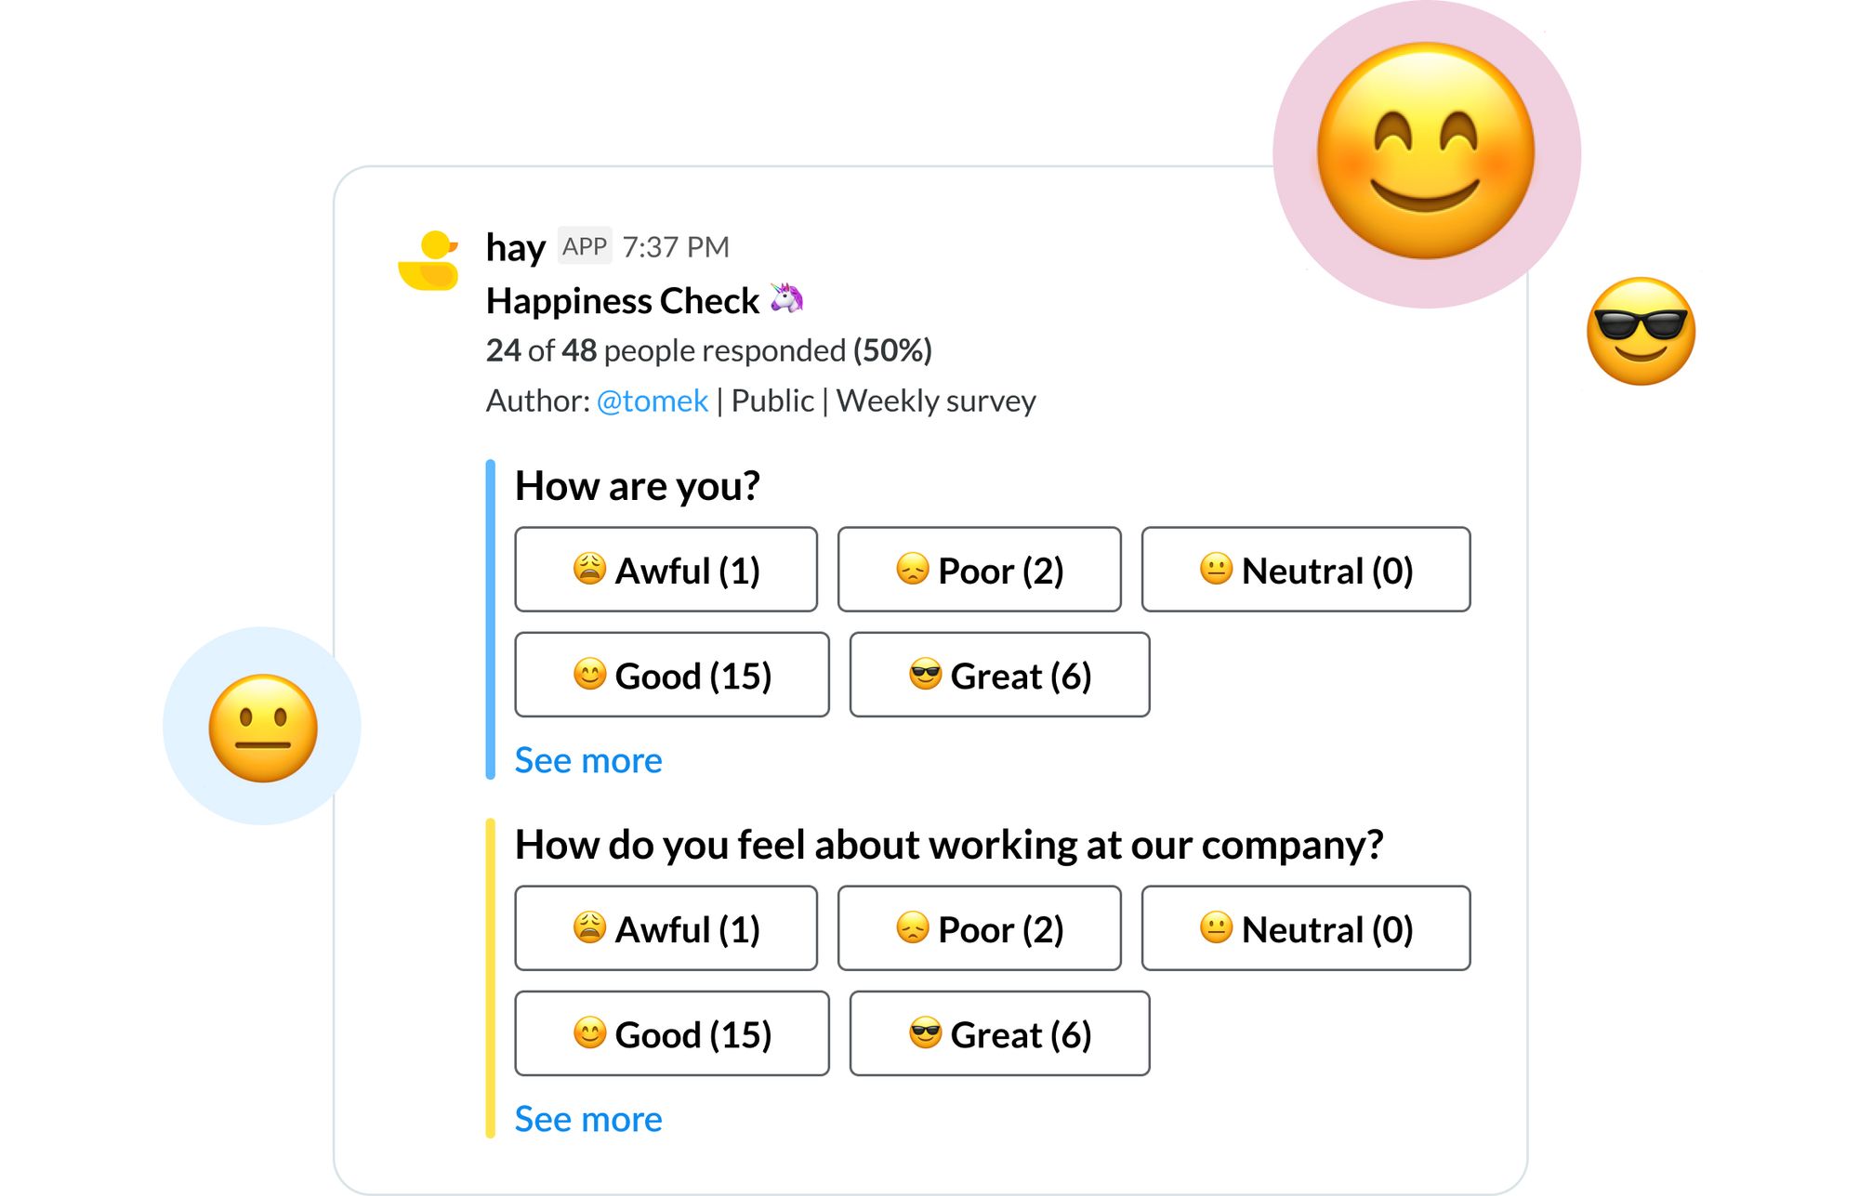Screen dimensions: 1859x1196
Task: Choose Neutral (0) under How are you
Action: click(x=1306, y=570)
